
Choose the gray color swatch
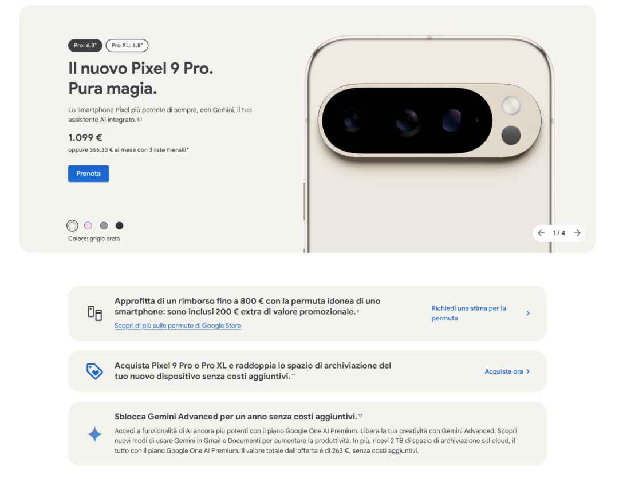104,225
